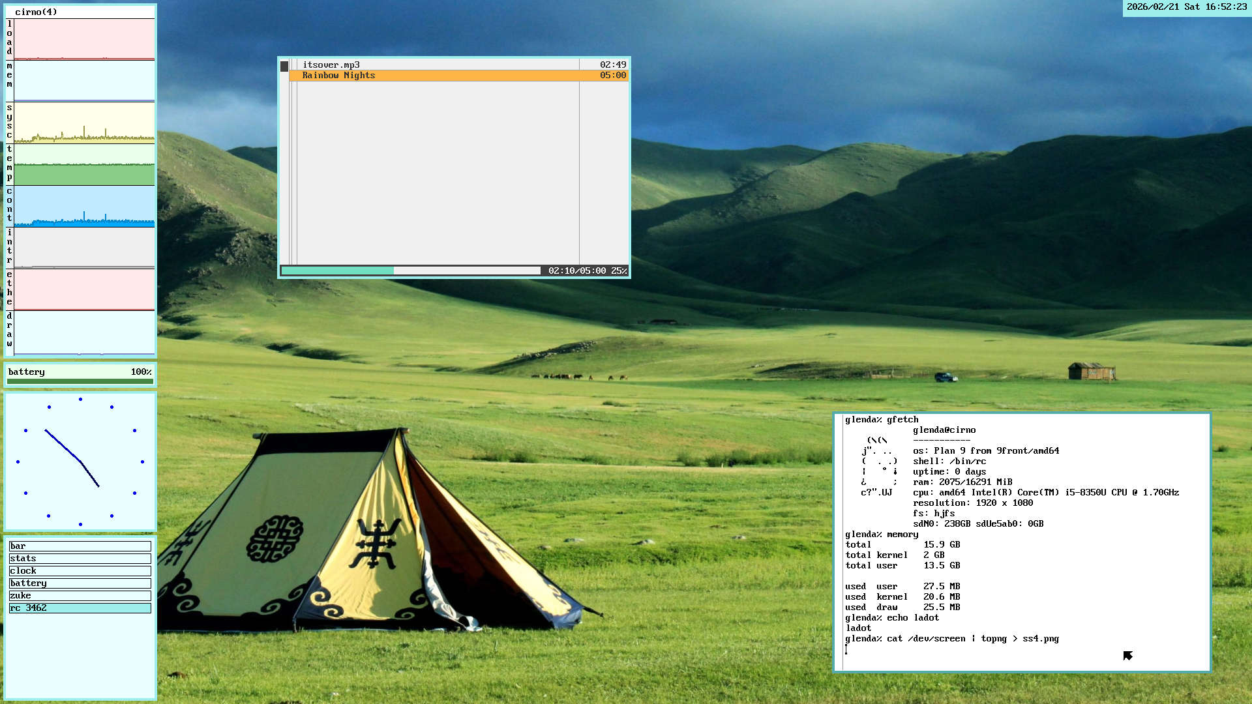Screen dimensions: 1252x704
Task: Click the date and time bar
Action: click(x=1186, y=7)
